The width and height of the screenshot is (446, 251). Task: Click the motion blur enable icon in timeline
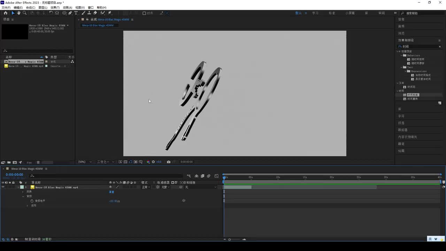tap(208, 176)
